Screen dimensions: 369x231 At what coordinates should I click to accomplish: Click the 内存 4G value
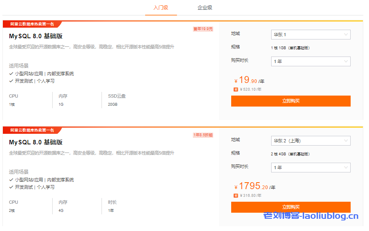coord(61,211)
